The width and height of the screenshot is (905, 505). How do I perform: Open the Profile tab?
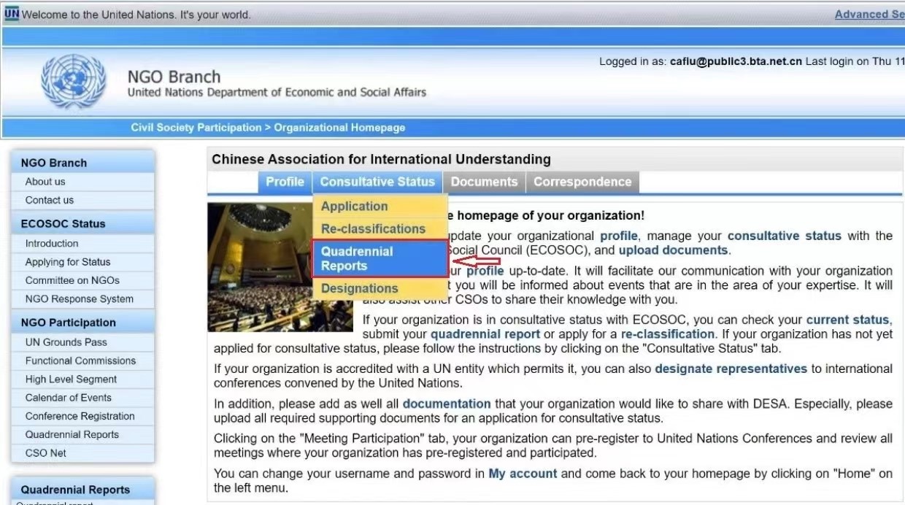285,182
